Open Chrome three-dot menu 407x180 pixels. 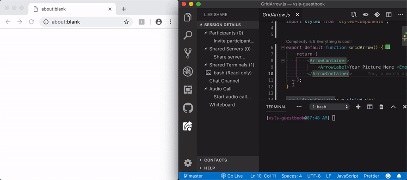pos(170,22)
